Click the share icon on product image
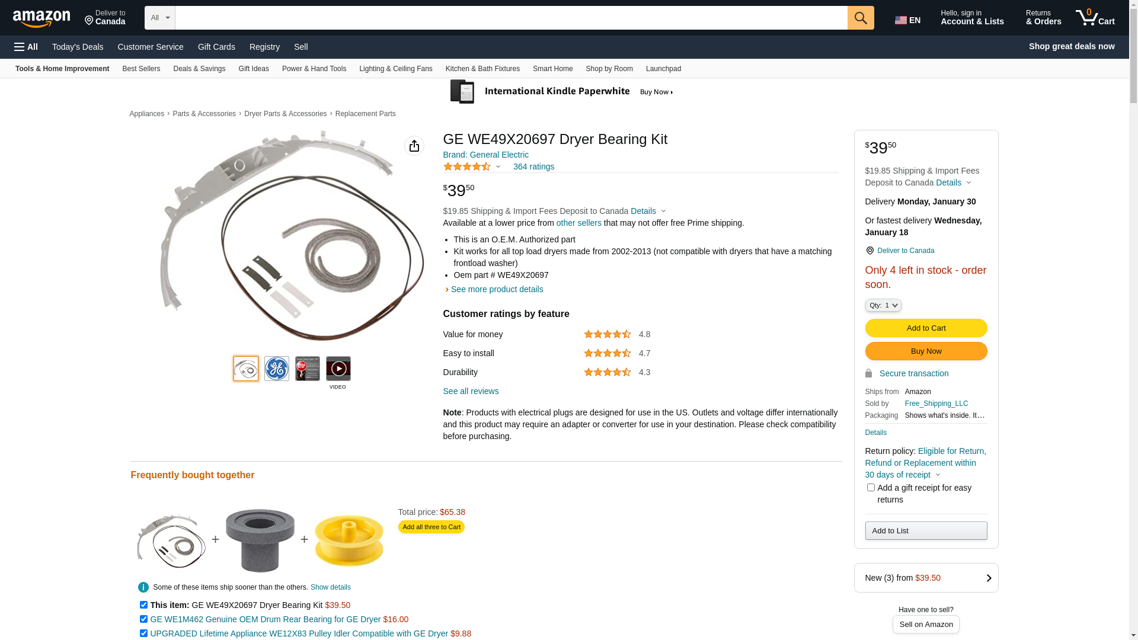 coord(414,146)
